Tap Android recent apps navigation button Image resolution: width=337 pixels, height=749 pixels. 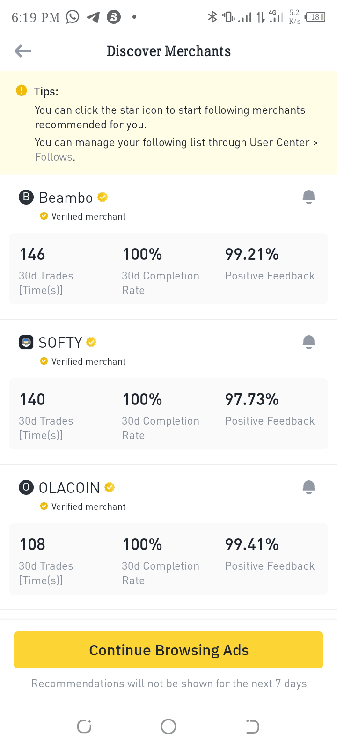point(84,727)
